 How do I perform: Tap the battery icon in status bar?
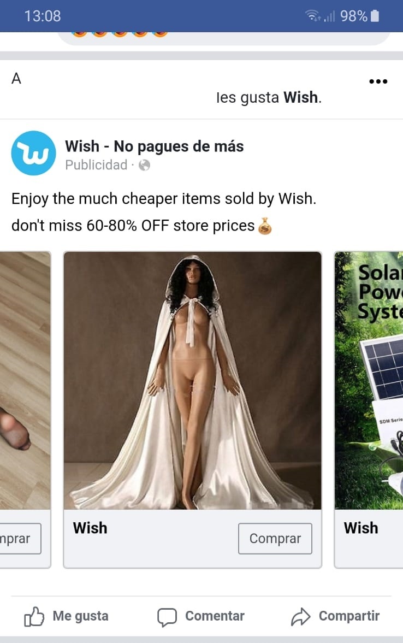coord(375,16)
